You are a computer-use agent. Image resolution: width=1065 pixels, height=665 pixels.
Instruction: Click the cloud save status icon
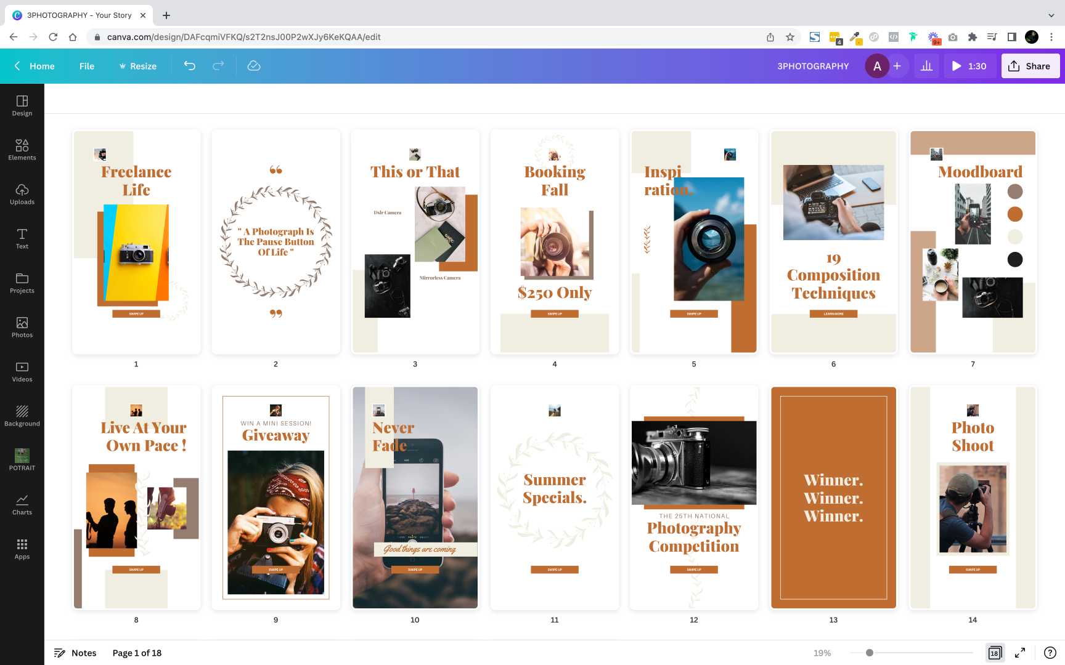click(x=254, y=66)
